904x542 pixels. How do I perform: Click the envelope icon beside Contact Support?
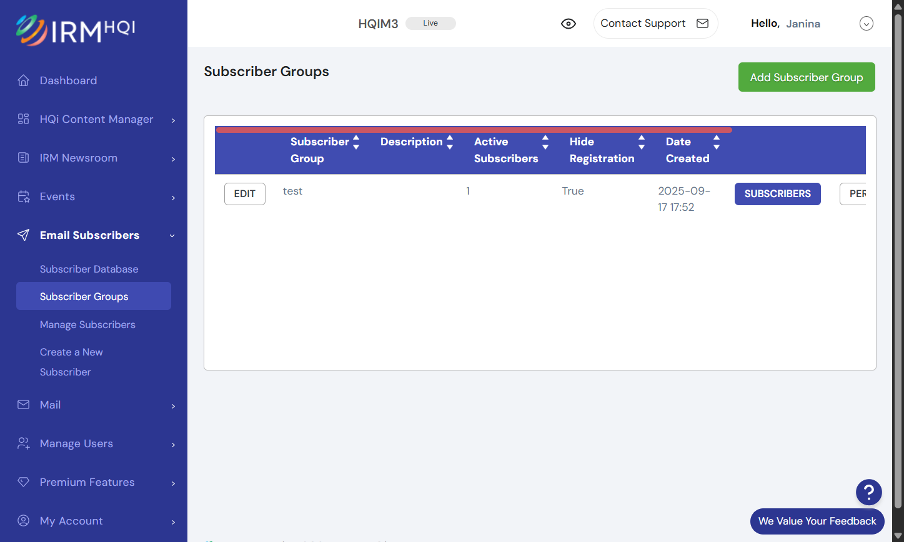pyautogui.click(x=703, y=24)
